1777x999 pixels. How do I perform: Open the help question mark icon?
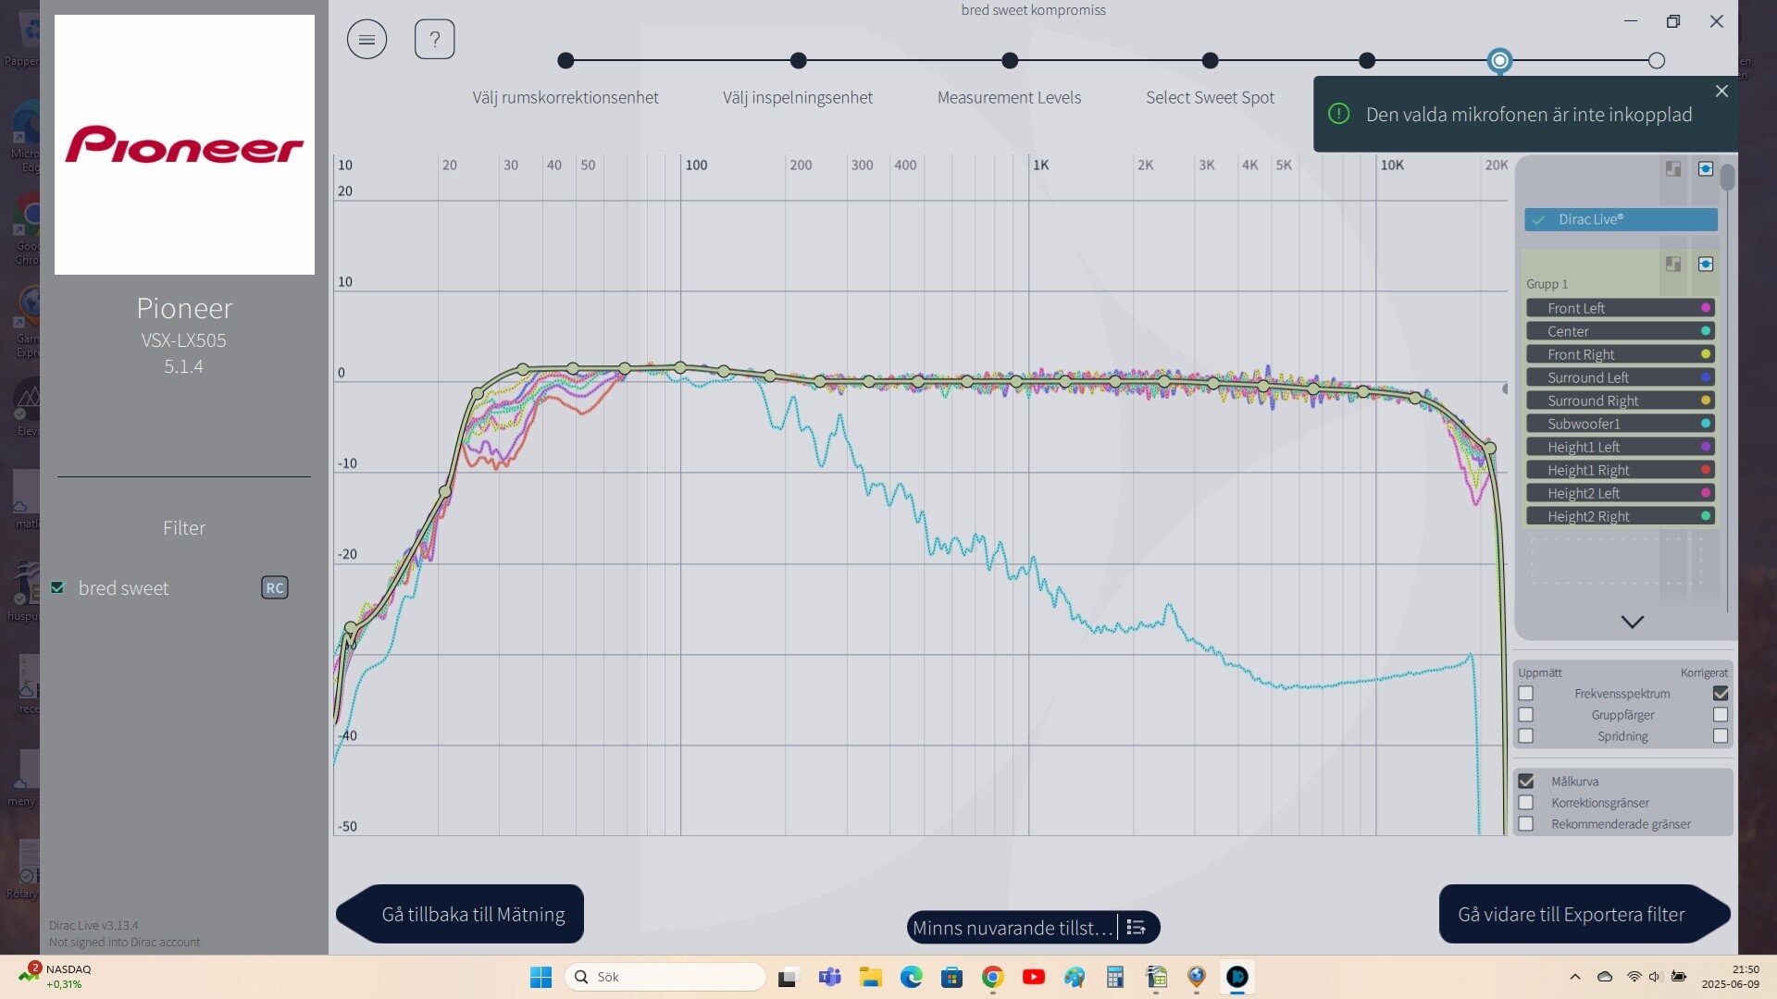click(x=434, y=39)
